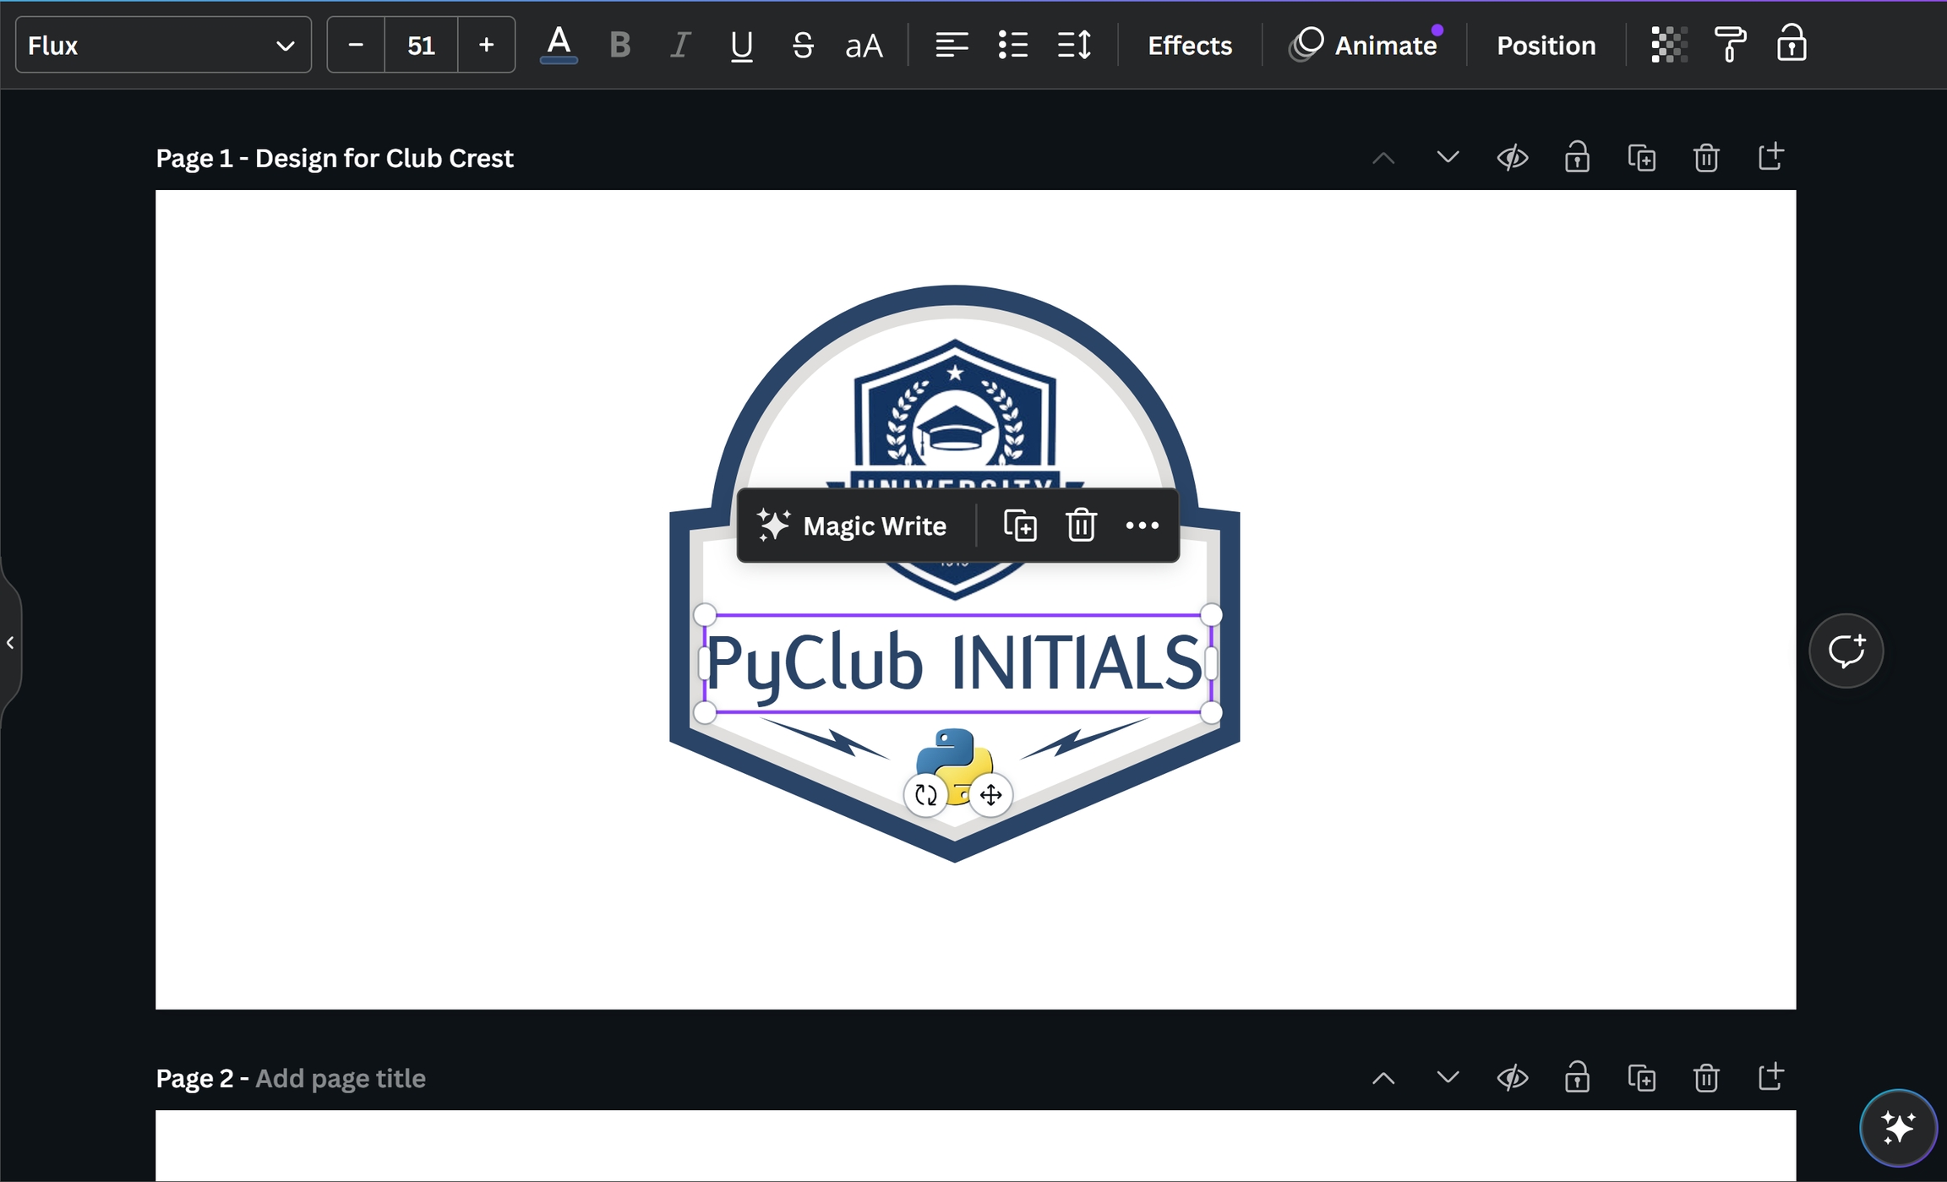Screen dimensions: 1947x1182
Task: Move Page 1 down with chevron
Action: [1448, 158]
